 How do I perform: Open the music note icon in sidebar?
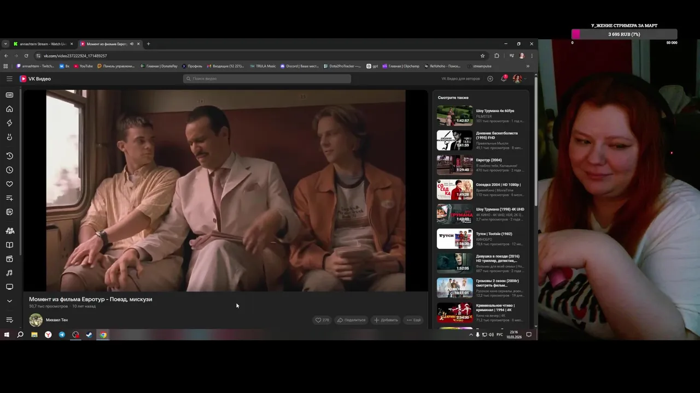[9, 273]
